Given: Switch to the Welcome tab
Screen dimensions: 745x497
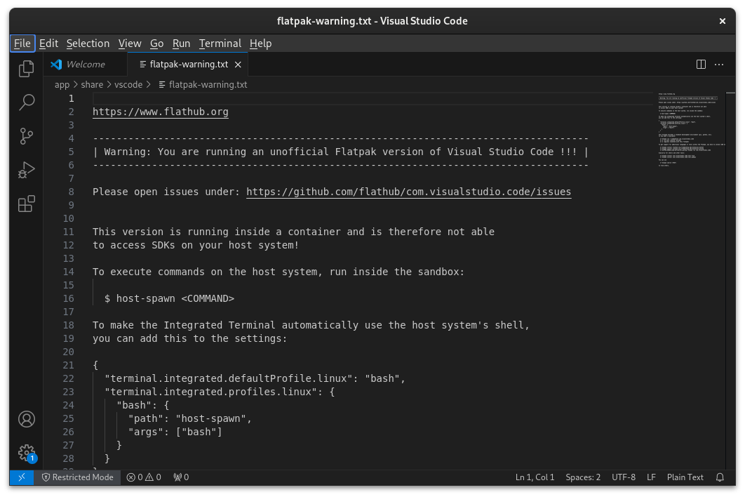Looking at the screenshot, I should coord(84,64).
